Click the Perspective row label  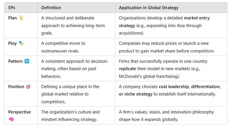[x=19, y=112]
